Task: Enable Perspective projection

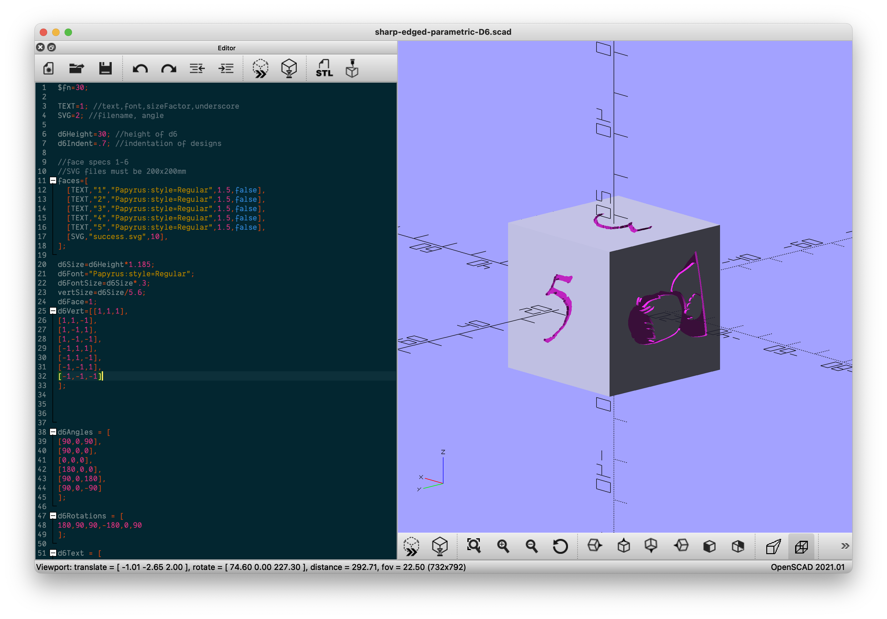Action: [773, 546]
